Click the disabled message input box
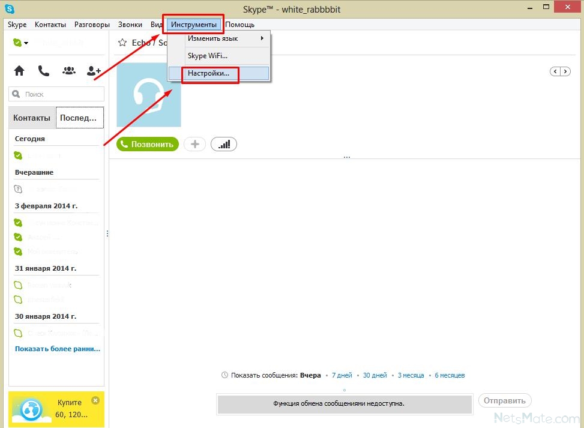Image resolution: width=584 pixels, height=428 pixels. (345, 404)
